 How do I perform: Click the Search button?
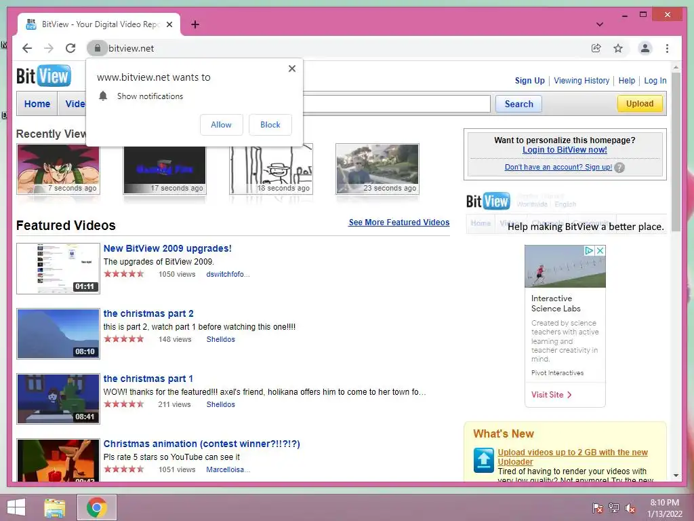click(518, 104)
